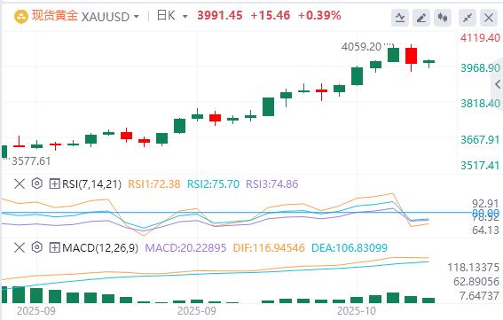503x320 pixels.
Task: Click the 3577.61 low price label
Action: click(31, 161)
